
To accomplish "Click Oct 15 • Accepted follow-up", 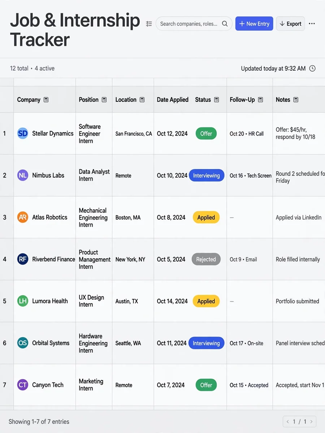I will coord(249,385).
